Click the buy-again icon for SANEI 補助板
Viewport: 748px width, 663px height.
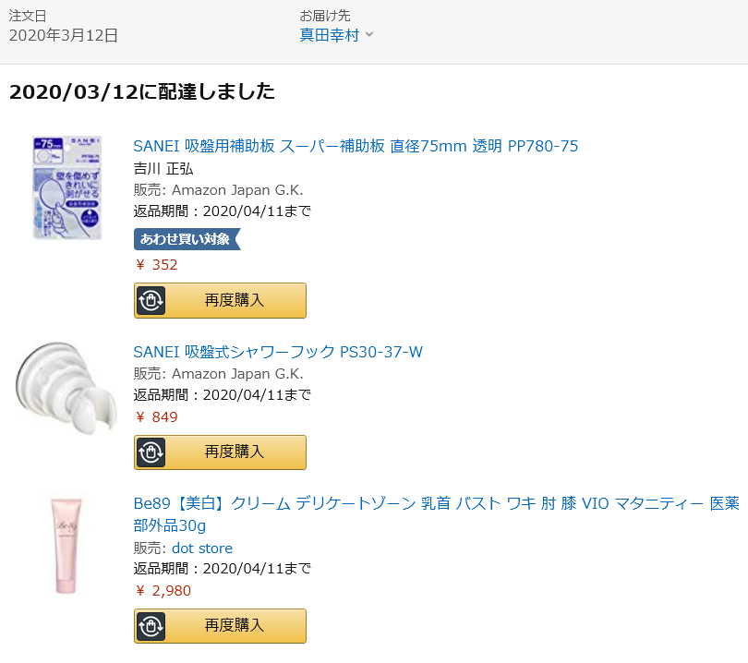(x=151, y=300)
